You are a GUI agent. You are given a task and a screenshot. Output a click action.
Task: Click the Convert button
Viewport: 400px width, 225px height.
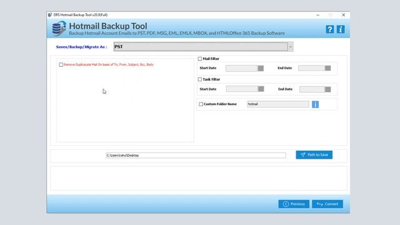point(327,204)
